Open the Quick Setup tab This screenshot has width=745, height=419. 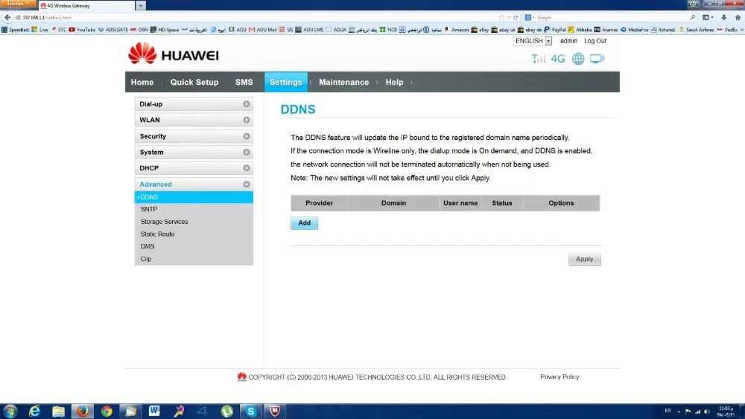click(194, 82)
